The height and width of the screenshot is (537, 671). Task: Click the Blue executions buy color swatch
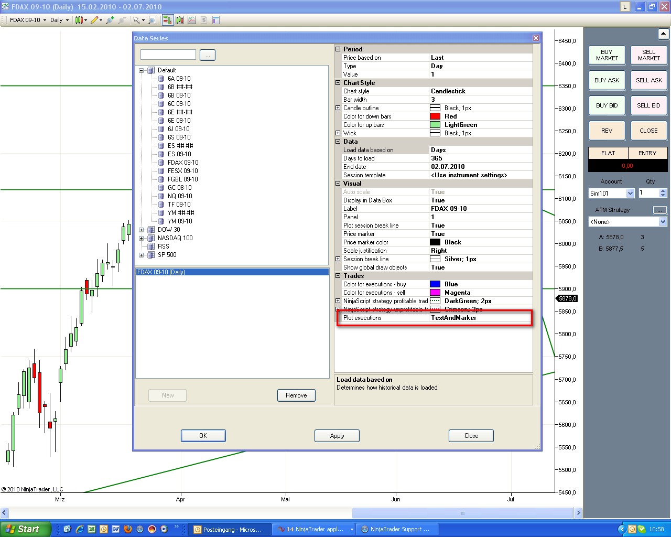[435, 284]
